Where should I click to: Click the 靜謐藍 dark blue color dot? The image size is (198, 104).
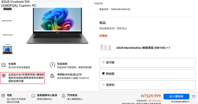click(103, 74)
